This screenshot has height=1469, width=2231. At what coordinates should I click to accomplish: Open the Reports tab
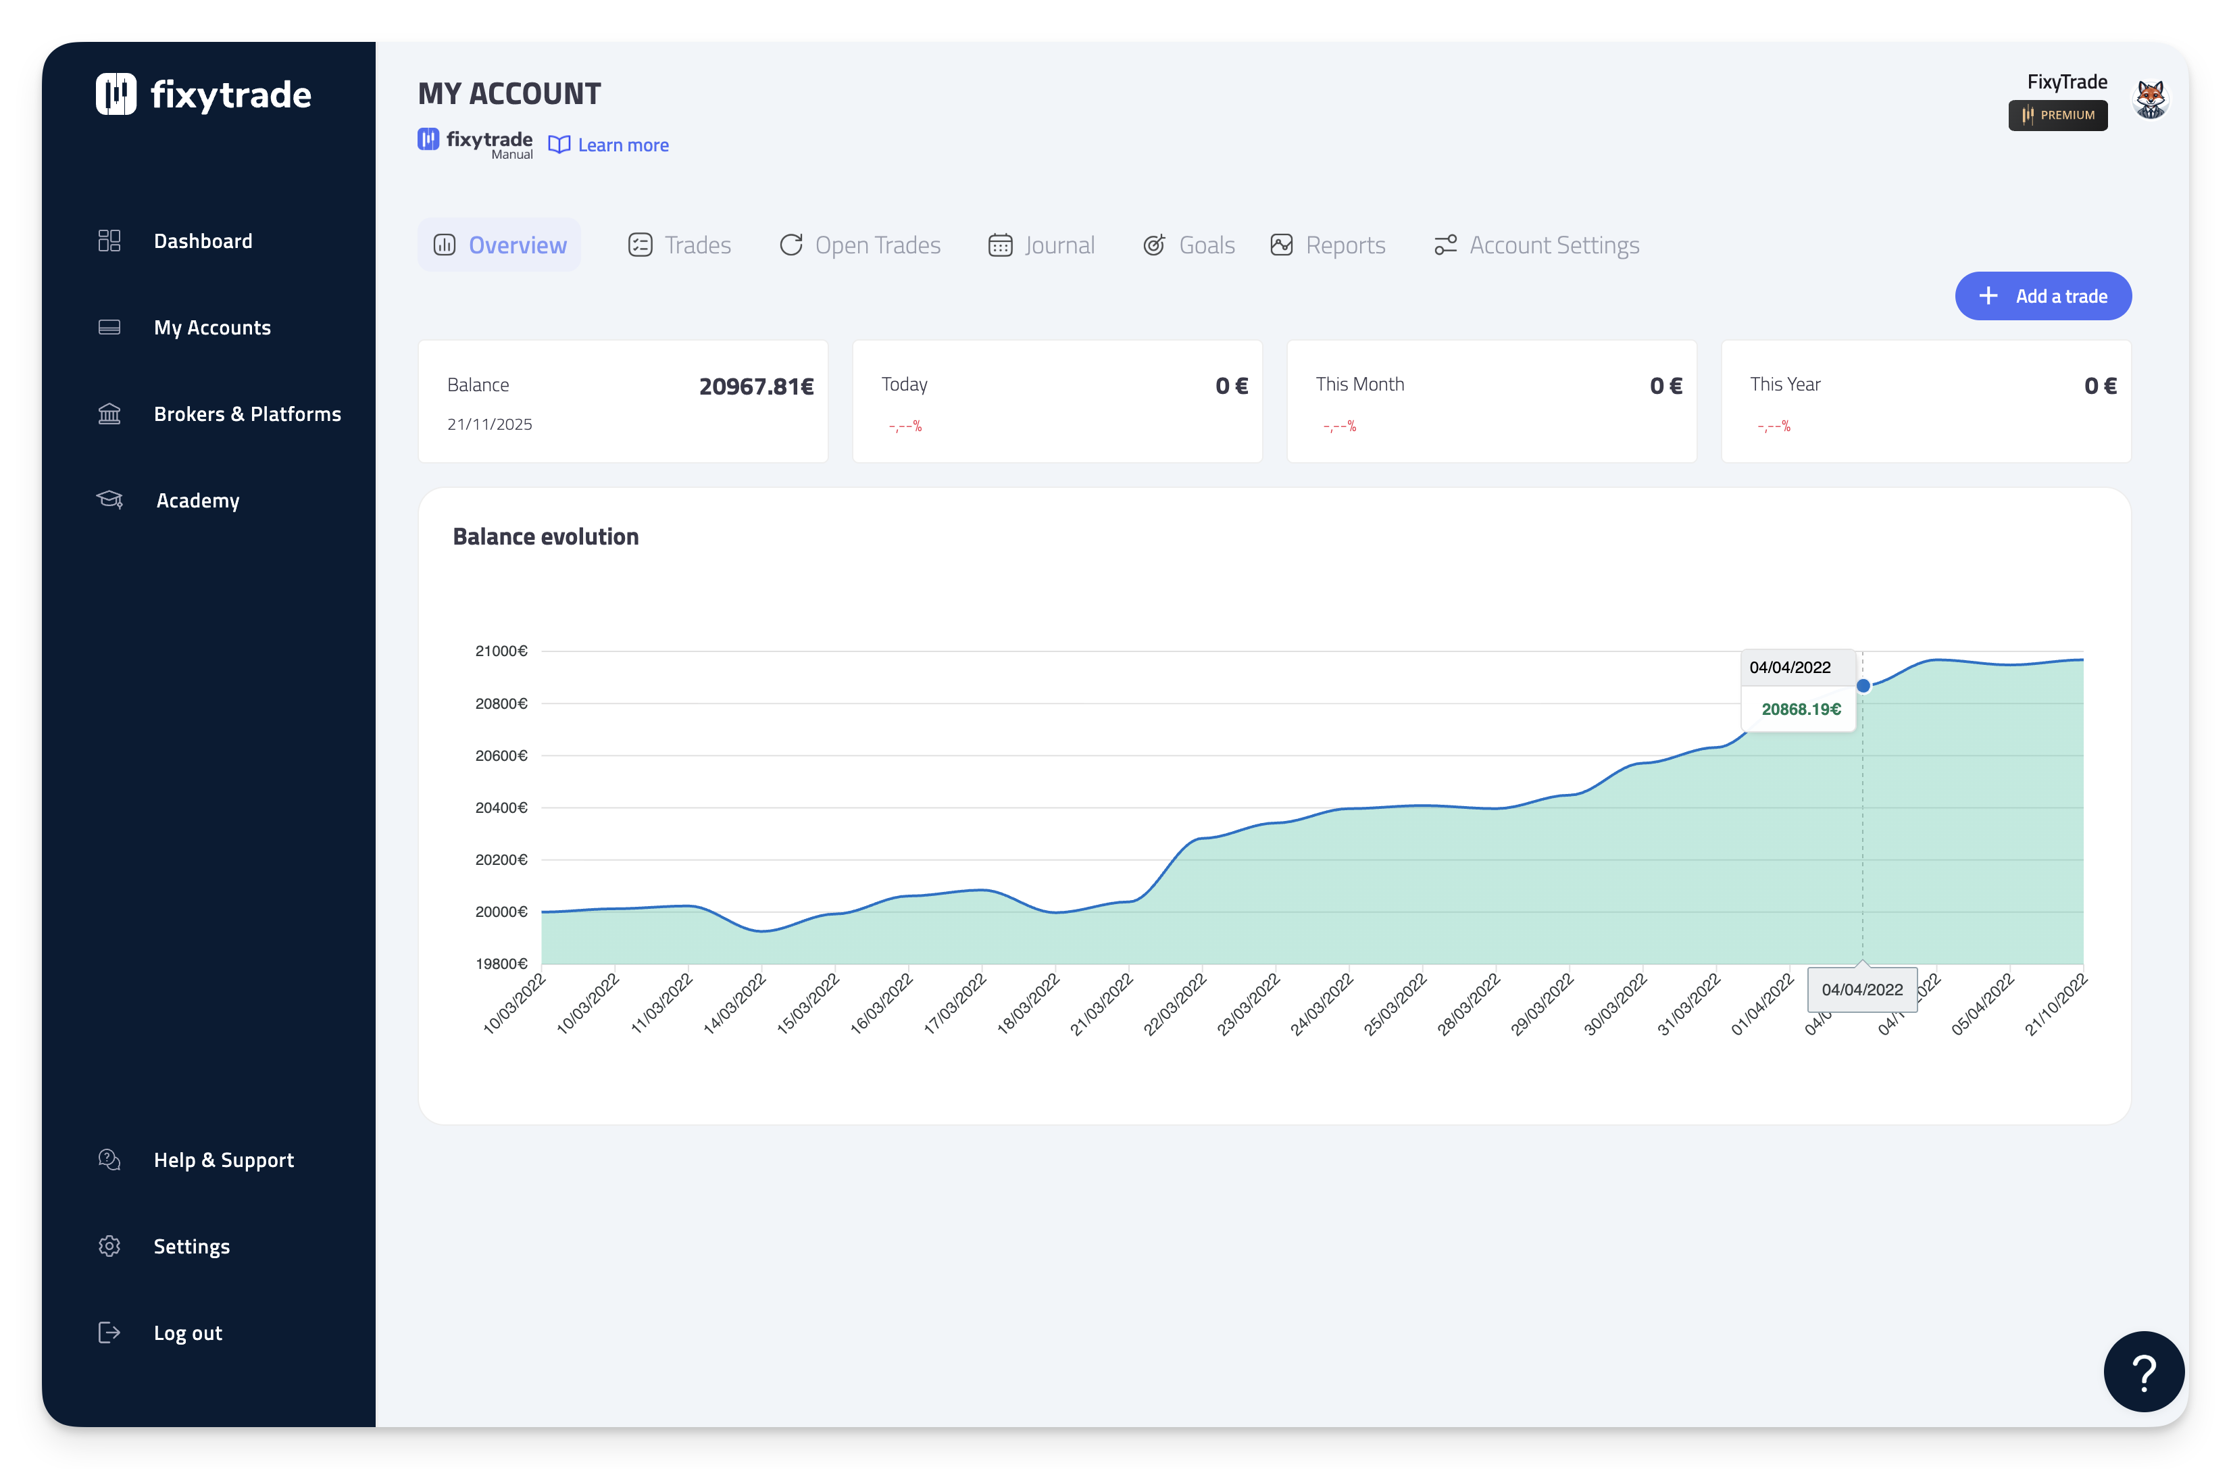click(1328, 245)
